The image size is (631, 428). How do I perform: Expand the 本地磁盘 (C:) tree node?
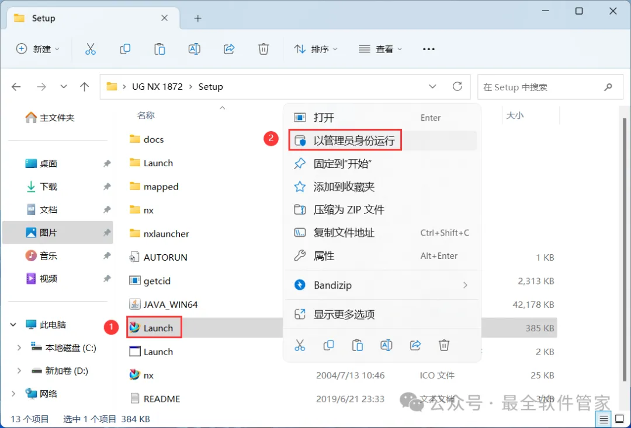19,348
